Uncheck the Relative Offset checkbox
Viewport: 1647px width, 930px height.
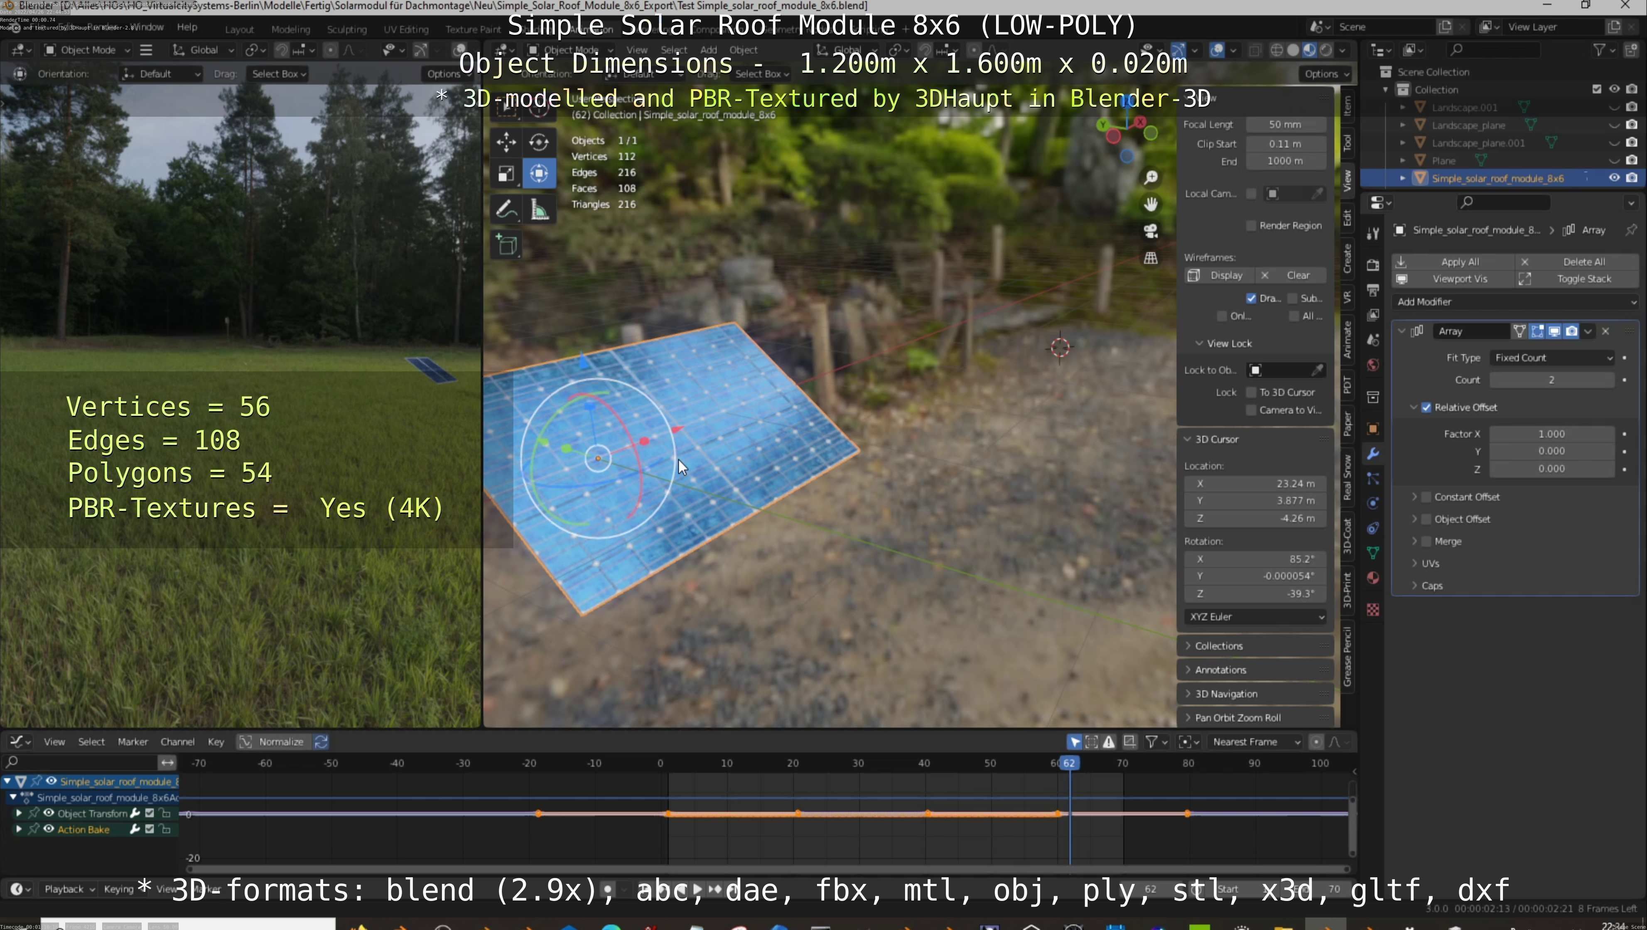coord(1426,407)
